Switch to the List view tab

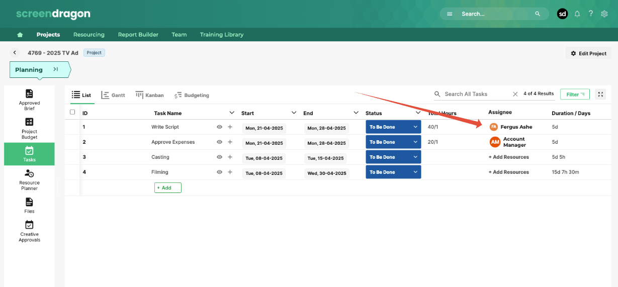[x=81, y=95]
